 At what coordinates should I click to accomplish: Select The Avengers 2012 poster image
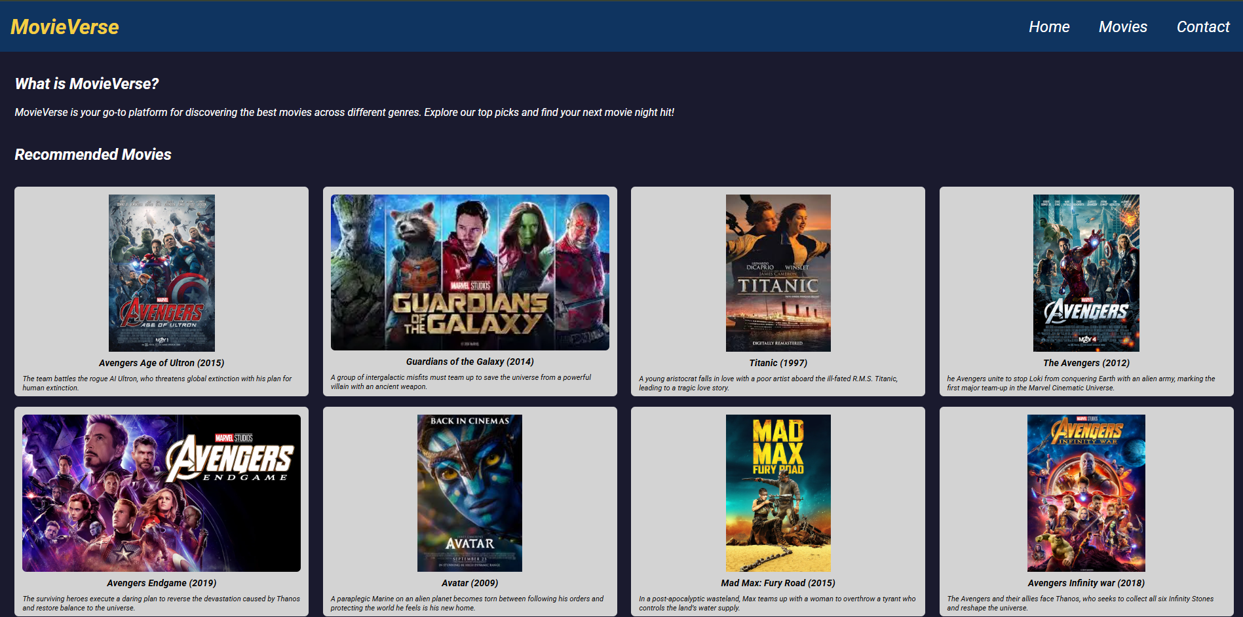(1086, 273)
